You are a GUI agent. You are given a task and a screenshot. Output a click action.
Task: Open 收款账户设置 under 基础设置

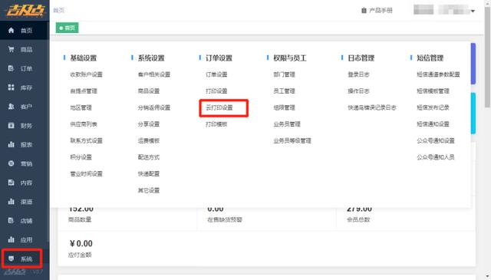[x=87, y=74]
